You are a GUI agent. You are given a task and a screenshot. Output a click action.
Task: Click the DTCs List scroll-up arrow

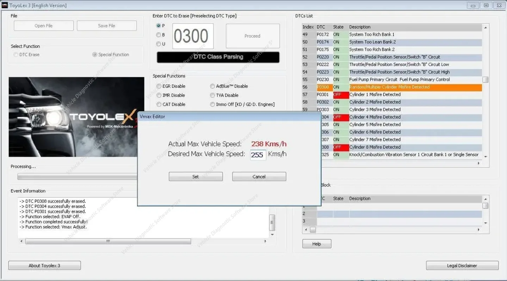(486, 27)
